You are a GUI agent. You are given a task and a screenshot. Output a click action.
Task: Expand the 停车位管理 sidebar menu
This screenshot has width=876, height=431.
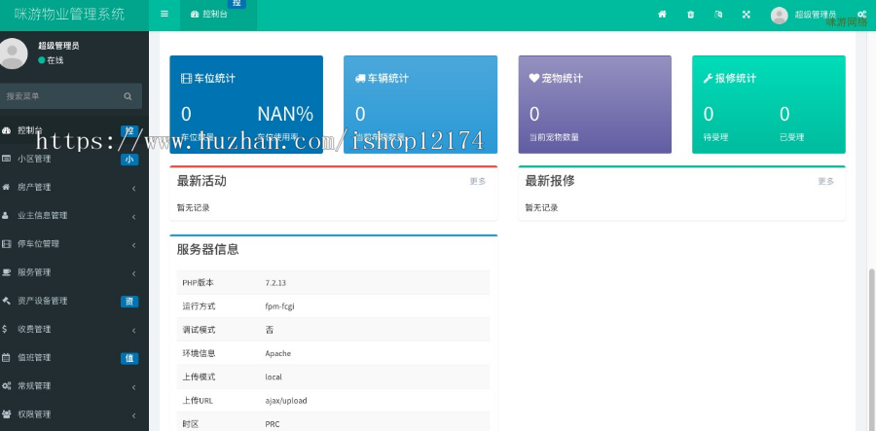74,244
